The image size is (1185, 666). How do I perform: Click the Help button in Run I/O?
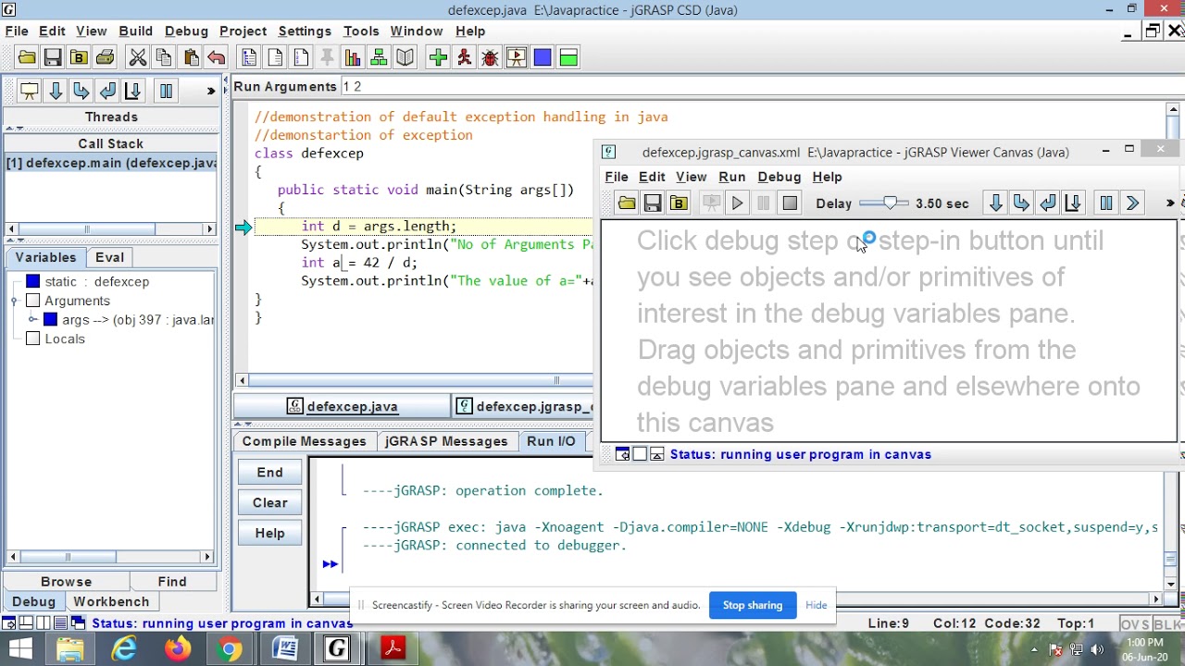coord(270,534)
